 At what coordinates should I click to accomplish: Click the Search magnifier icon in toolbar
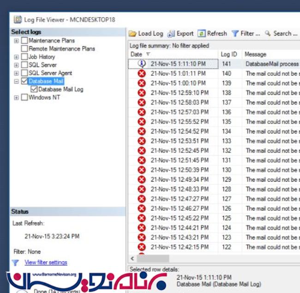(x=268, y=33)
